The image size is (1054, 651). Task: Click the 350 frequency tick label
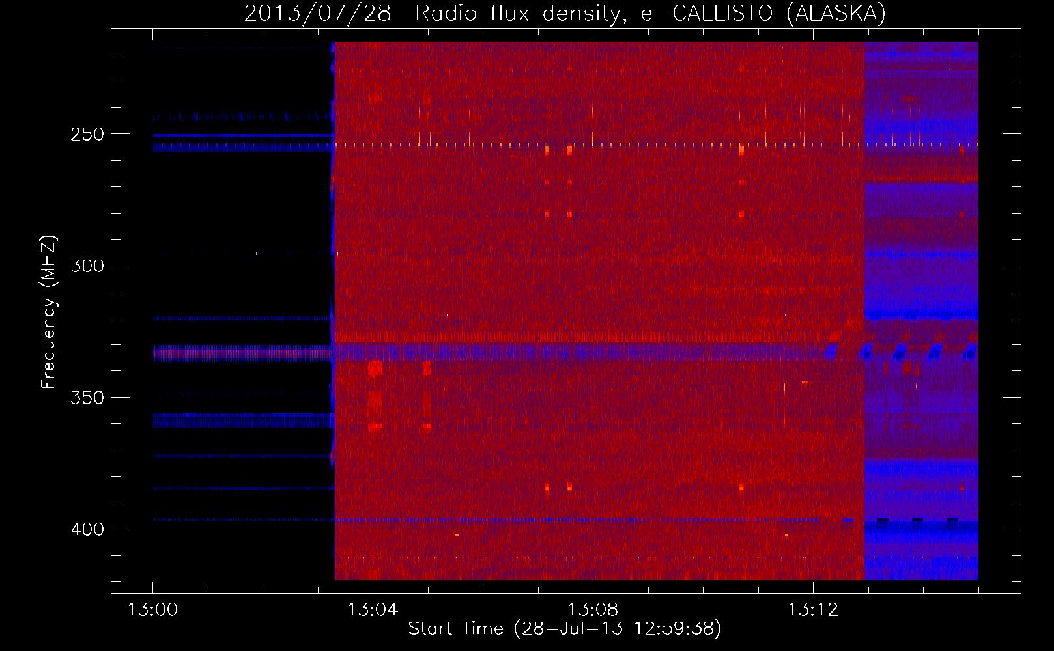pos(87,398)
